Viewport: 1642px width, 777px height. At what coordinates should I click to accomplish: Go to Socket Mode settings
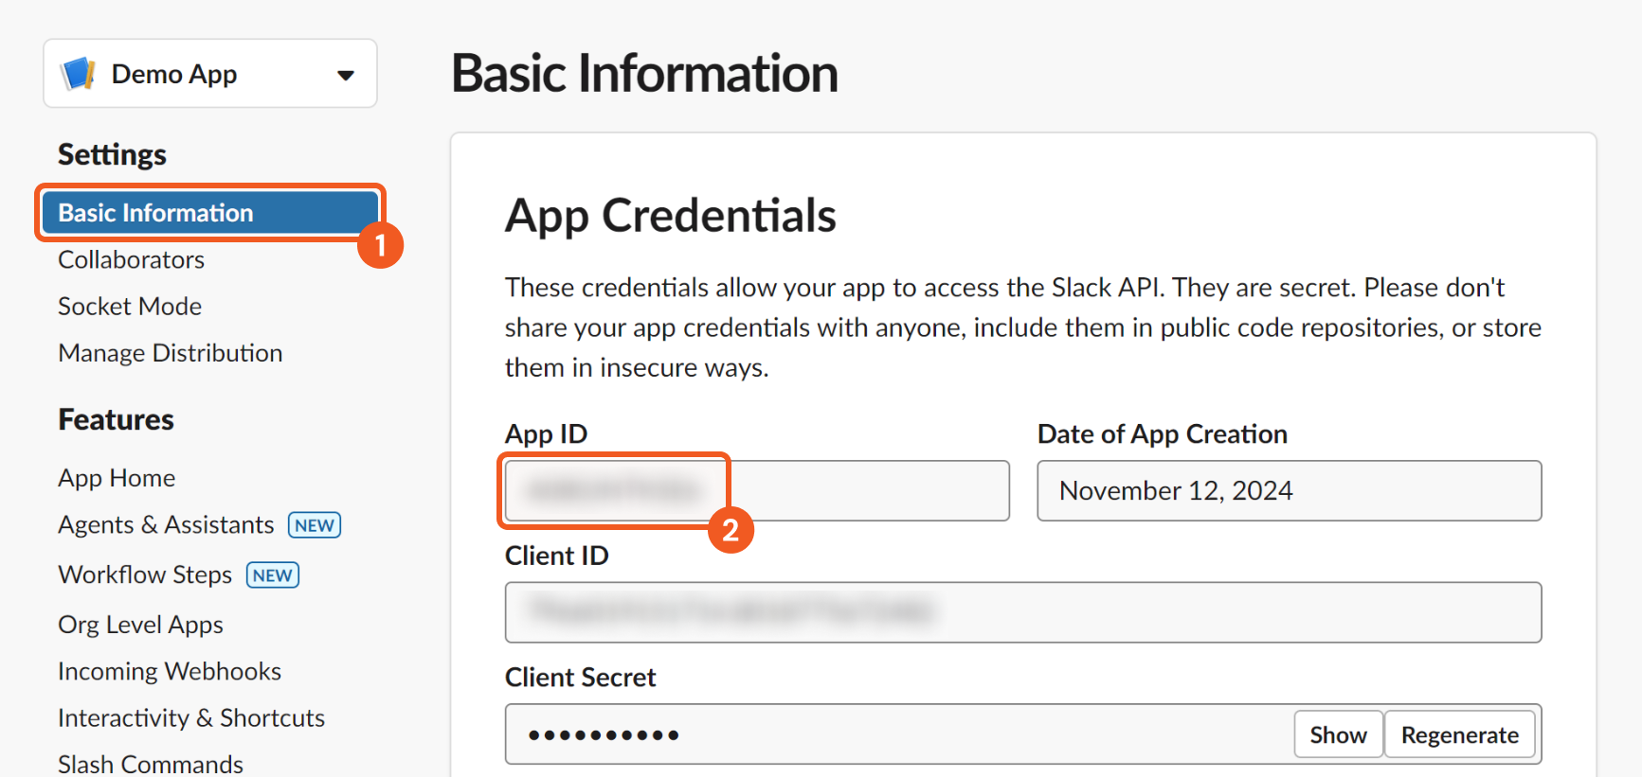pyautogui.click(x=130, y=307)
